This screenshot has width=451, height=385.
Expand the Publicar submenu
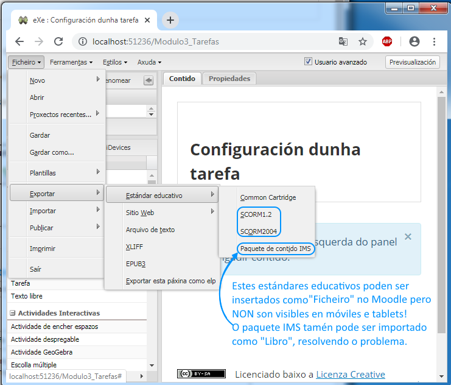[57, 228]
